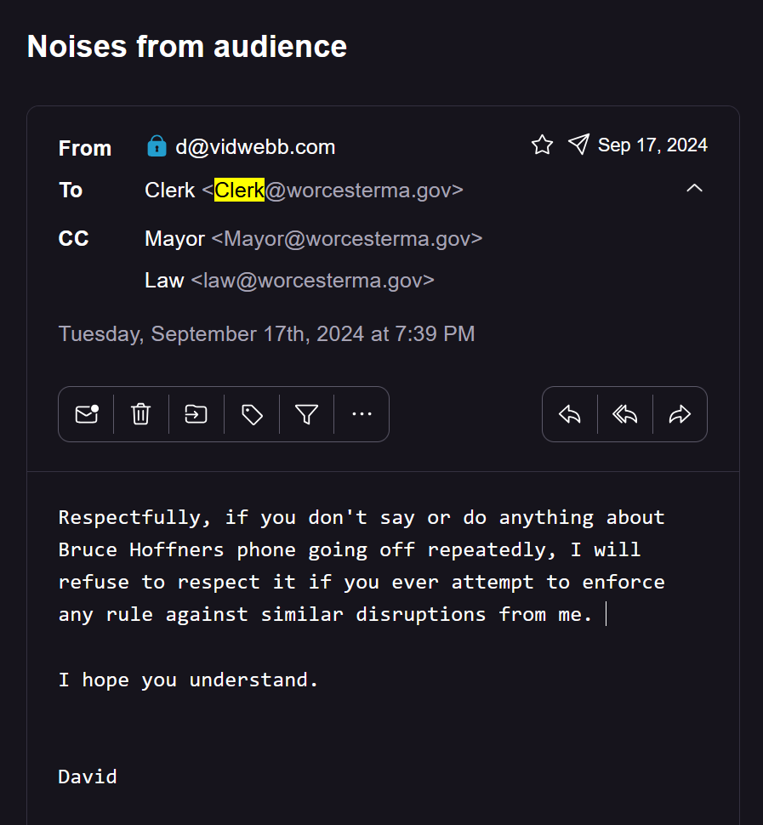Move the email to a folder
Screen dimensions: 763x825
click(196, 414)
